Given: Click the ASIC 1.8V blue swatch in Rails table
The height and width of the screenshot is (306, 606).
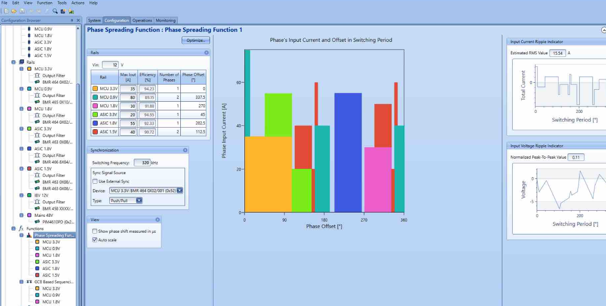Looking at the screenshot, I should pyautogui.click(x=95, y=123).
